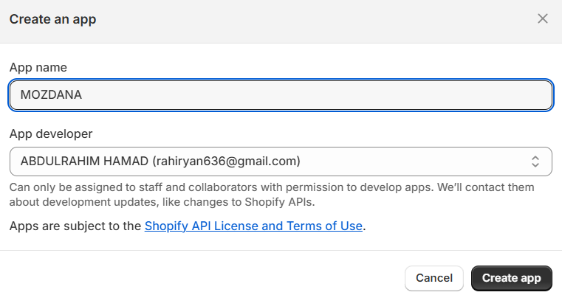
Task: Click the footer area left of Cancel
Action: [x=199, y=278]
